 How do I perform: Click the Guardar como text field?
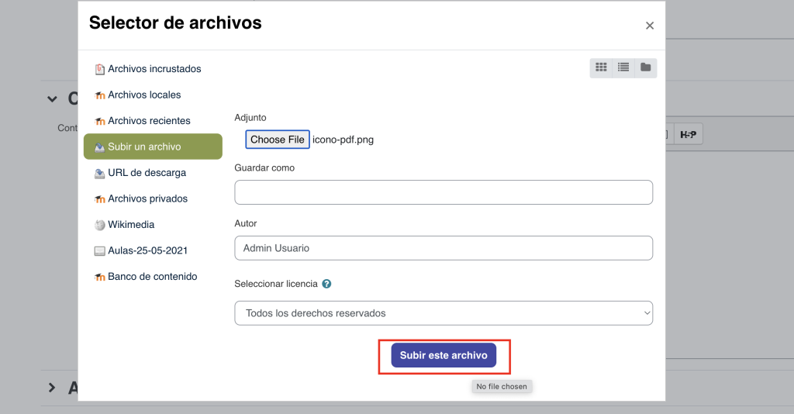point(444,192)
